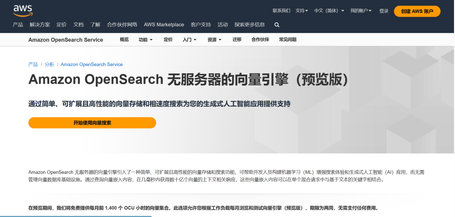The image size is (455, 217).
Task: Switch to the 概览 tab
Action: point(124,40)
